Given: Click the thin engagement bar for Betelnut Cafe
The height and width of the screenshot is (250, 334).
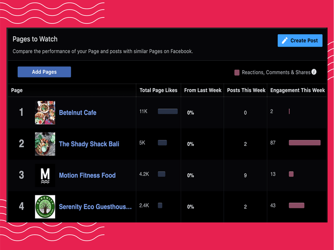Looking at the screenshot, I should point(289,111).
